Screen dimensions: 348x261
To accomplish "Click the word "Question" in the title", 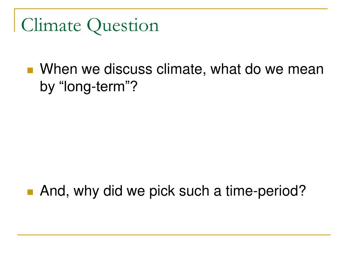I will (123, 26).
